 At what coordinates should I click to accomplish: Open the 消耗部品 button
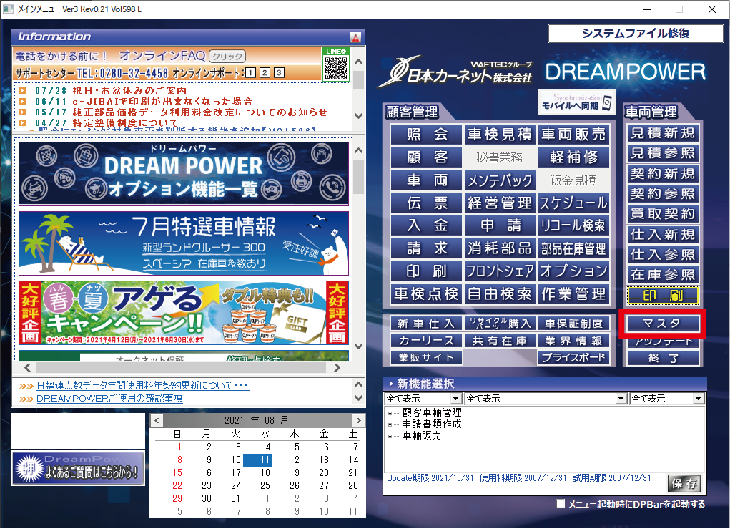click(x=500, y=248)
